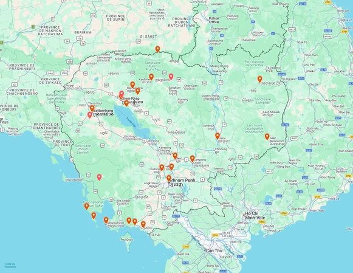The width and height of the screenshot is (353, 273).
Task: Select the SI SAKET province label
Action: (x=148, y=36)
